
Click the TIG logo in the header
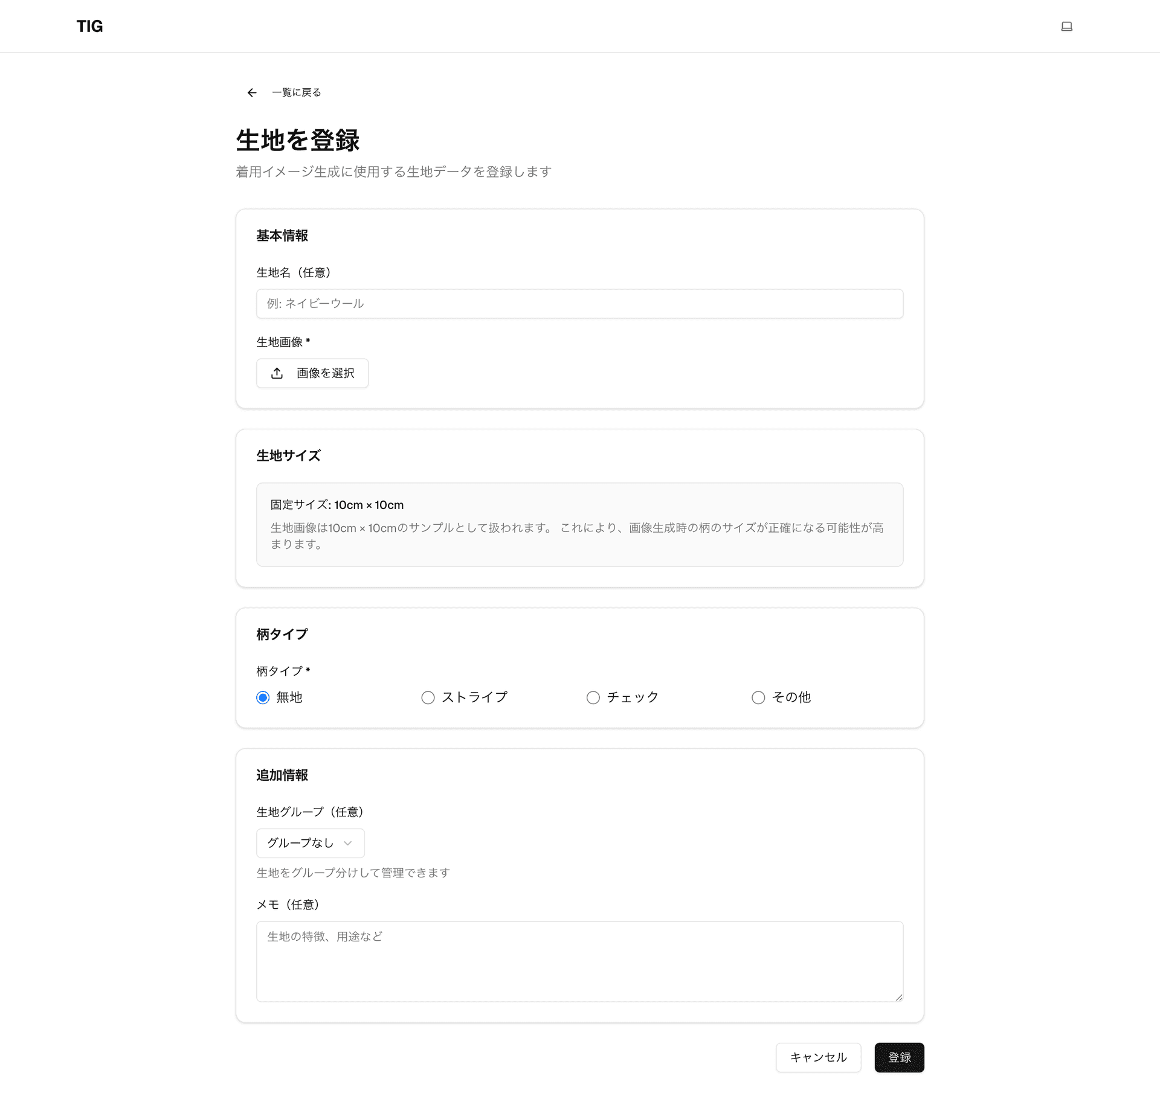[89, 26]
